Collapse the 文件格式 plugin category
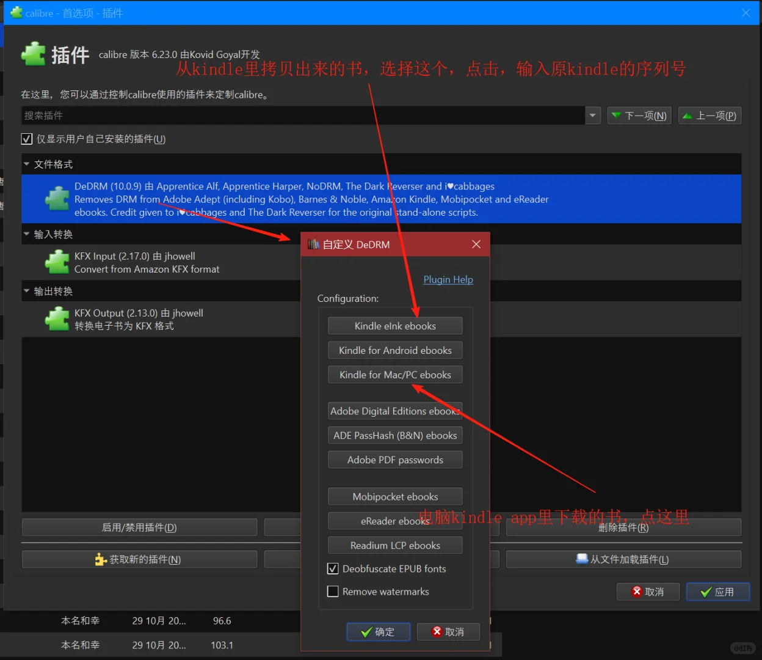This screenshot has width=762, height=660. click(26, 164)
